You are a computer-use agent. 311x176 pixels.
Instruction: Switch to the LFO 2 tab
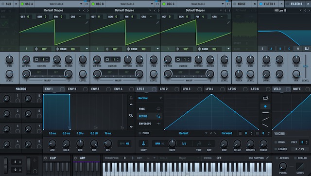click(x=169, y=89)
